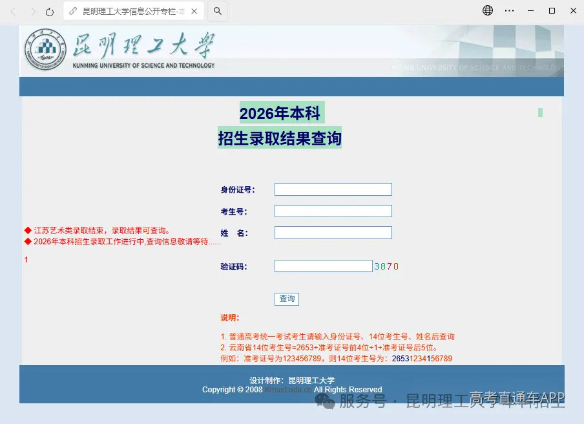Focus the 姓名 input field
Screen dimensions: 584x424
(333, 233)
